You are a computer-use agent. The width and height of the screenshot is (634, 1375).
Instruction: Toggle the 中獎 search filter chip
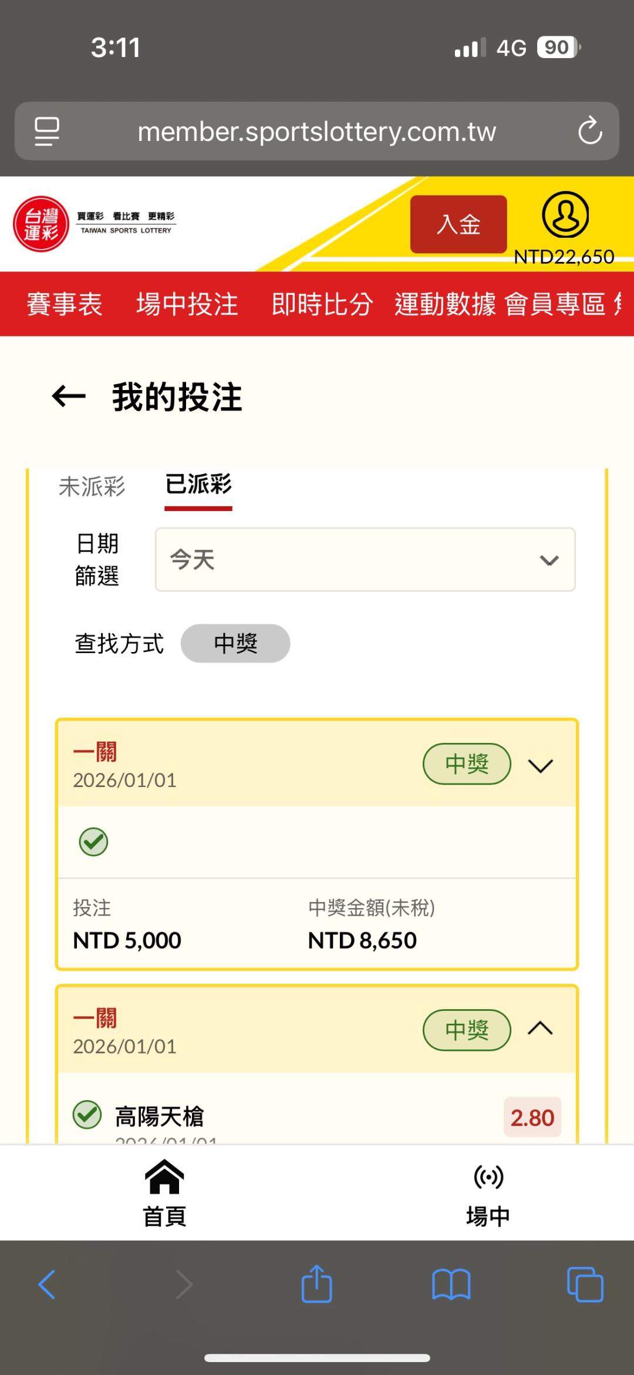[x=235, y=643]
